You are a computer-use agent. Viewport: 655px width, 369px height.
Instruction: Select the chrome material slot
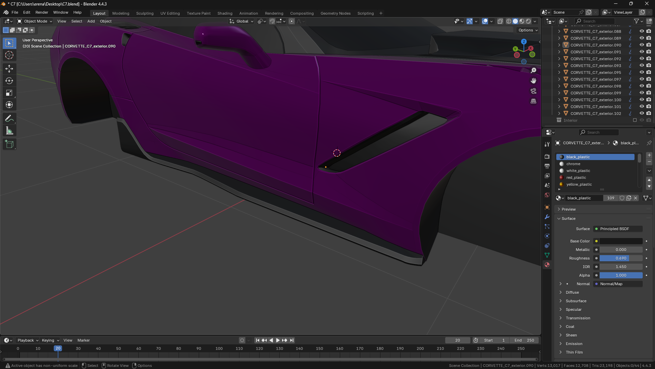[595, 164]
